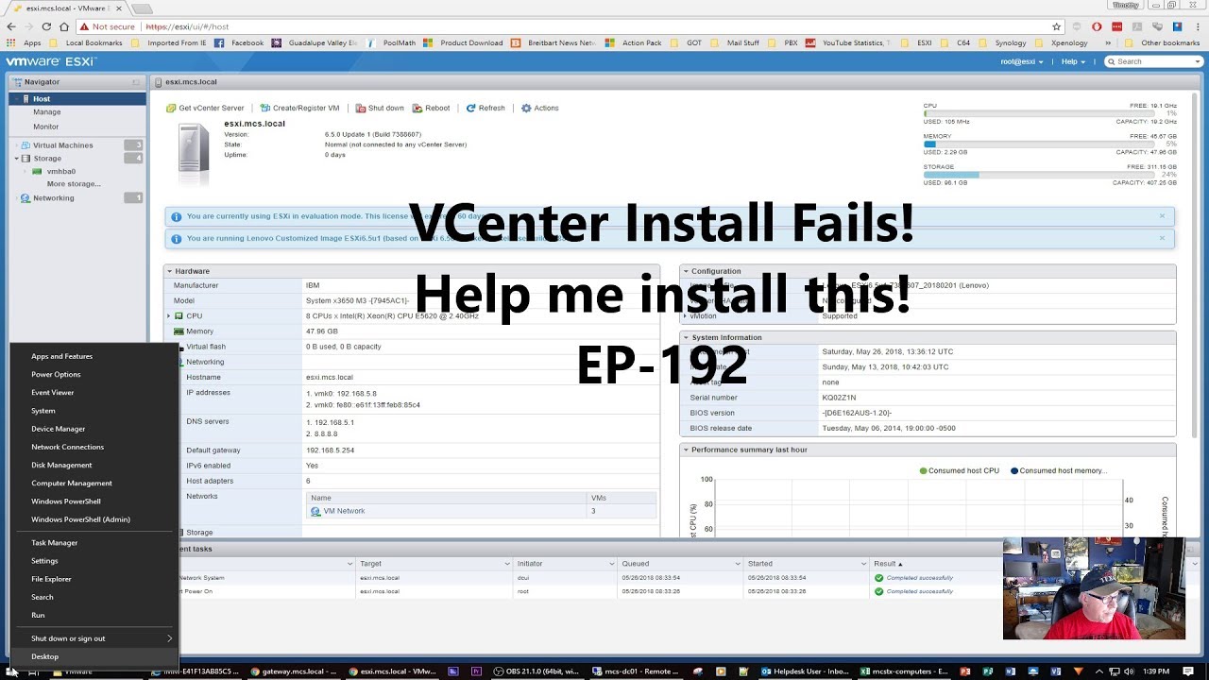
Task: Collapse the Performance summary last hour section
Action: point(687,450)
